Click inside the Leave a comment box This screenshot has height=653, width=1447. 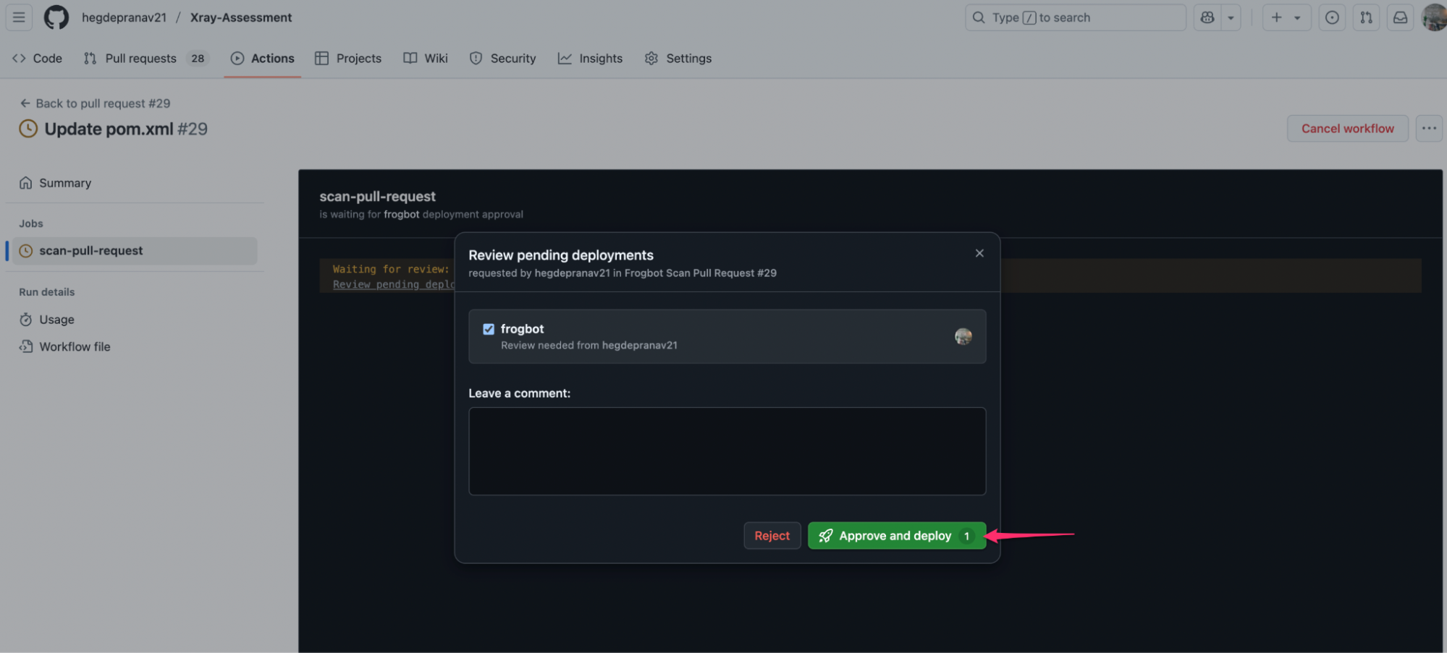[x=727, y=451]
